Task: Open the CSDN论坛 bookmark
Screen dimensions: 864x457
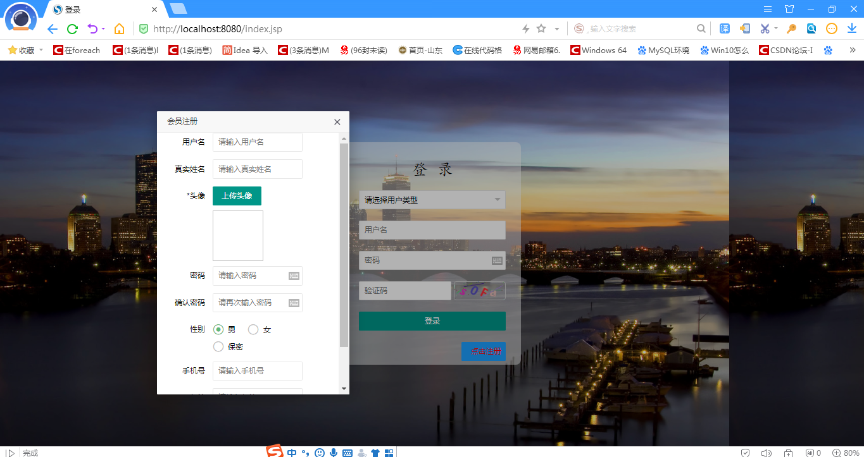Action: 786,50
